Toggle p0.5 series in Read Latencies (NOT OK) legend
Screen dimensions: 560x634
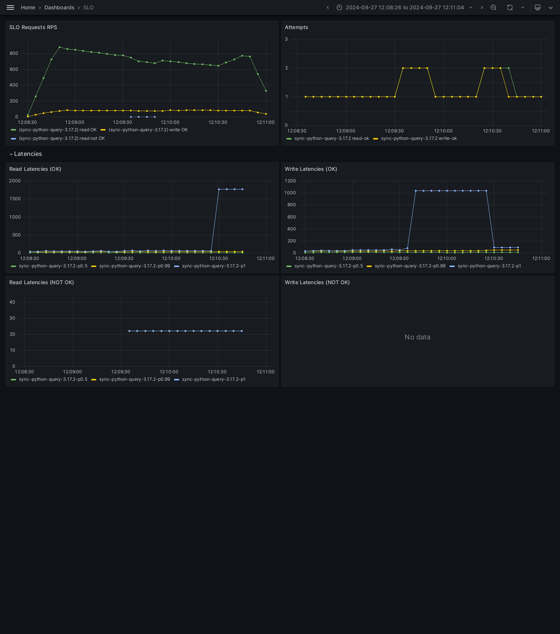pos(53,379)
